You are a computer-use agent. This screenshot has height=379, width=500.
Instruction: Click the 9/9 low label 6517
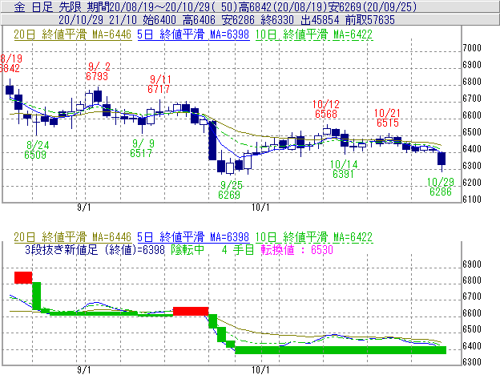141,153
